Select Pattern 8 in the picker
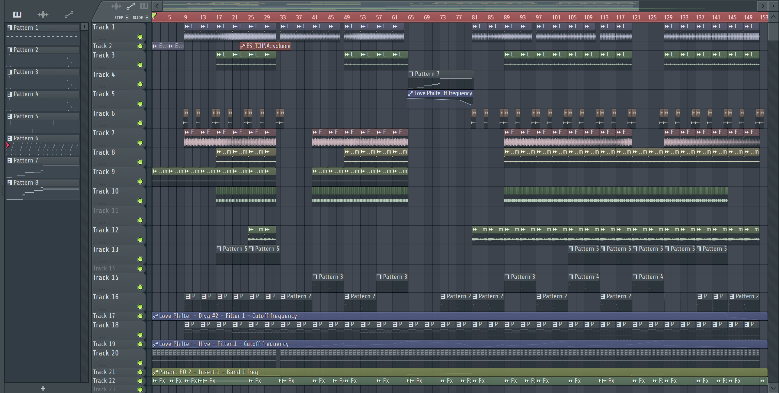Screen dimensions: 779x393 26,183
